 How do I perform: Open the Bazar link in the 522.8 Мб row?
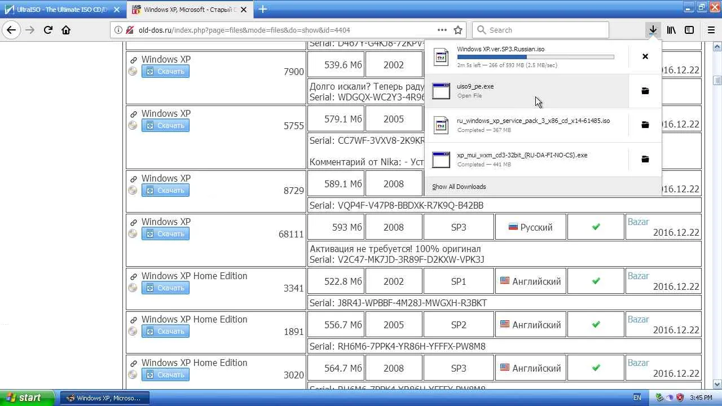pos(639,276)
